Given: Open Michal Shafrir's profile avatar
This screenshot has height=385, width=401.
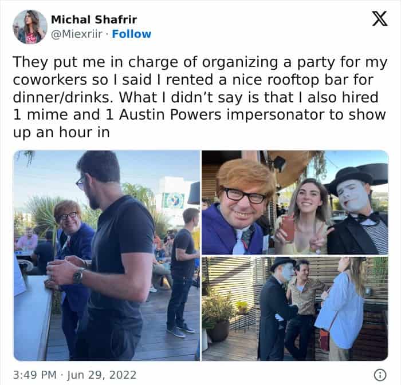Looking at the screenshot, I should (30, 27).
